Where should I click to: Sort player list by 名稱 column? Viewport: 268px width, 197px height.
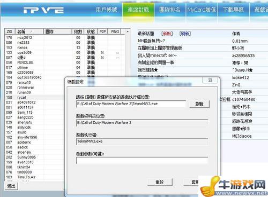(x=29, y=31)
